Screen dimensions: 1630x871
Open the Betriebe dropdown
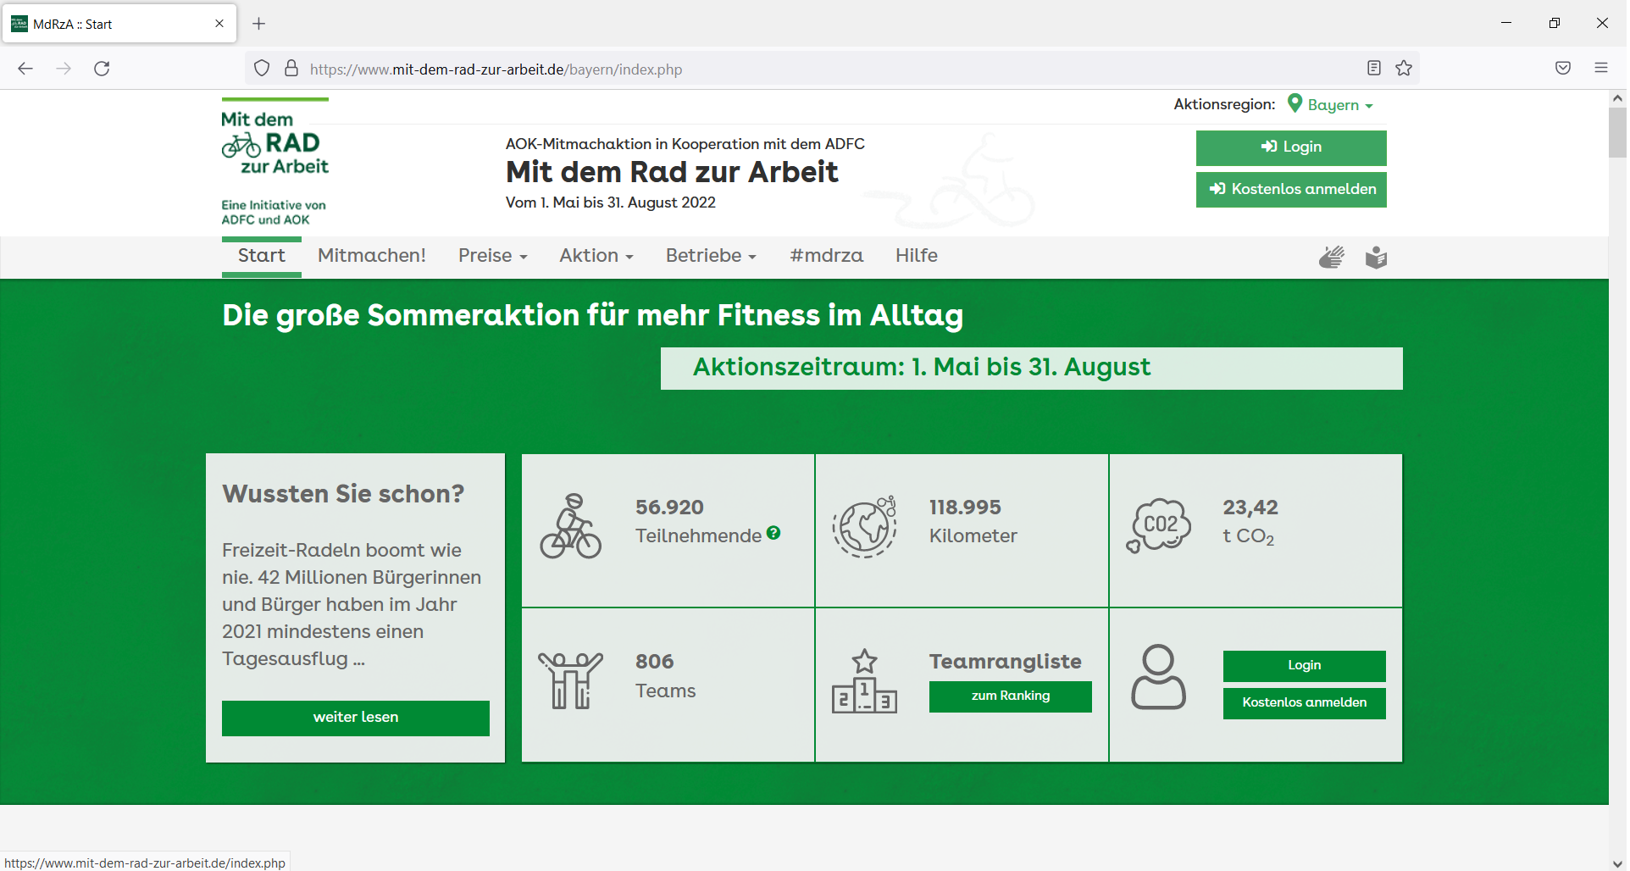[x=710, y=255]
